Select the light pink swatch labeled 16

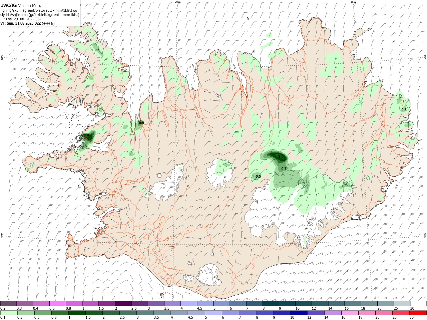[x=350, y=313]
